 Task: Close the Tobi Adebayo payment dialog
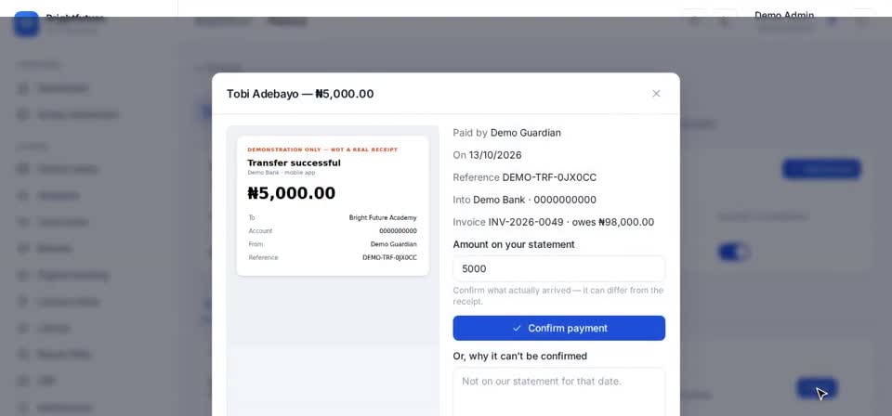tap(656, 94)
